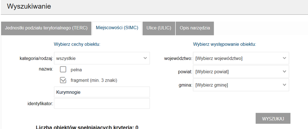Open the gmina selection dropdown
Screen dimensions: 308x129
click(241, 85)
